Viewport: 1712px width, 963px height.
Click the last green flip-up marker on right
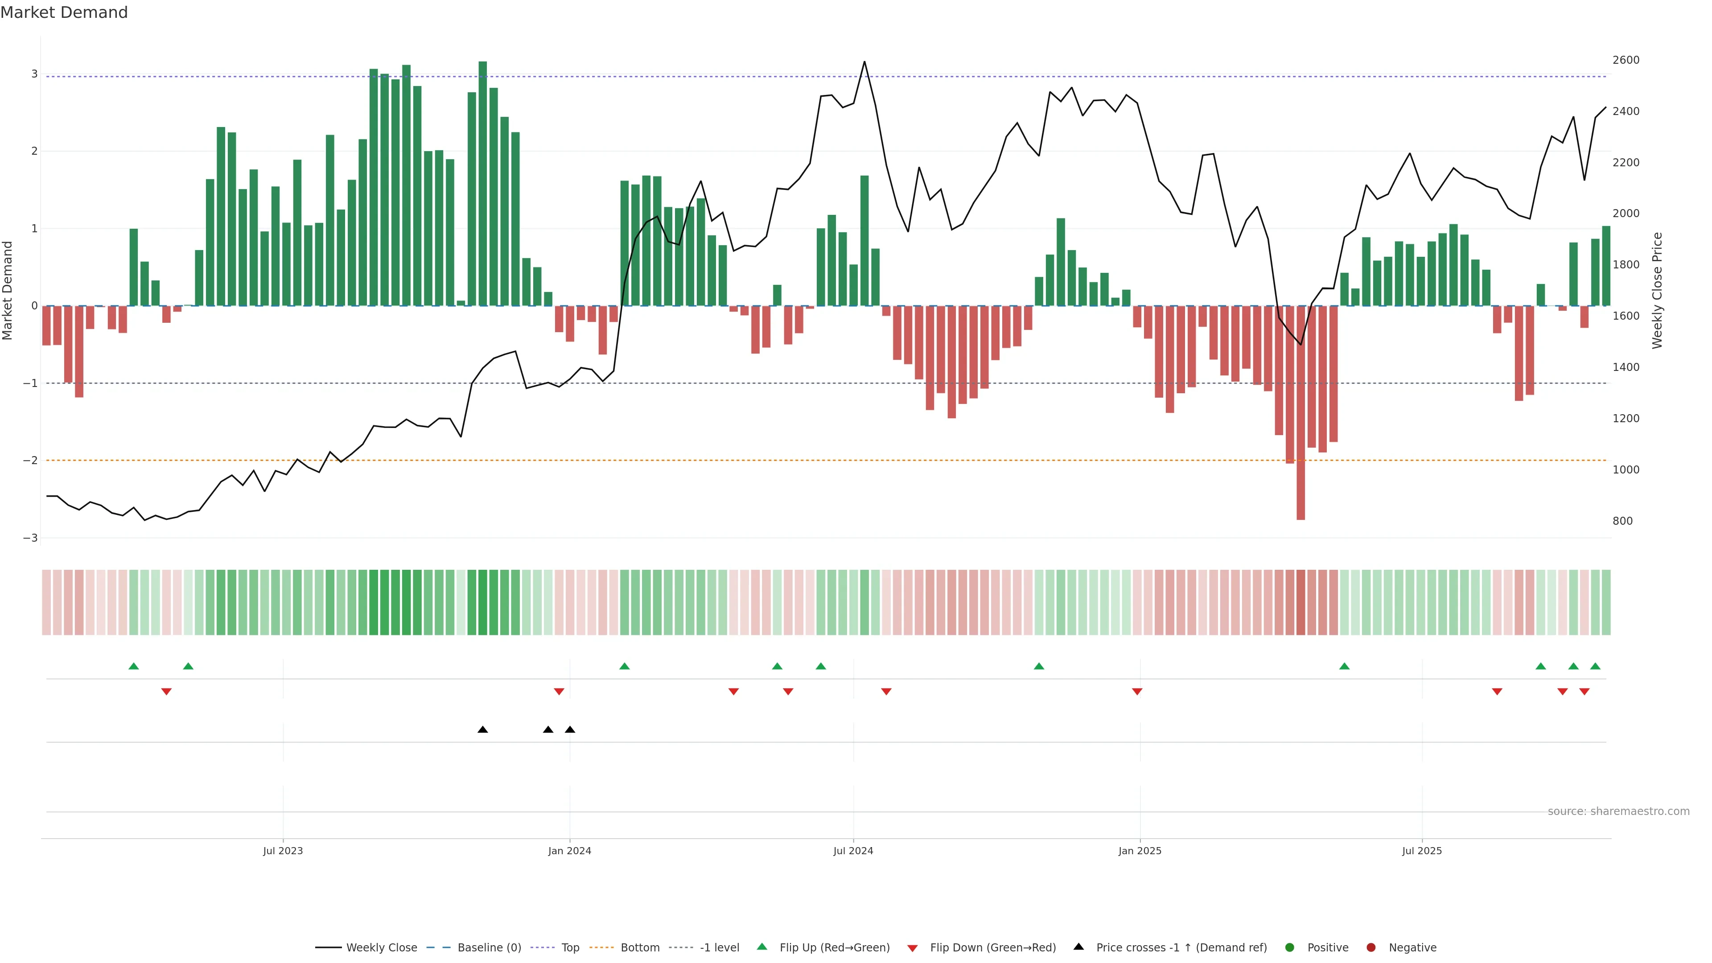1595,667
